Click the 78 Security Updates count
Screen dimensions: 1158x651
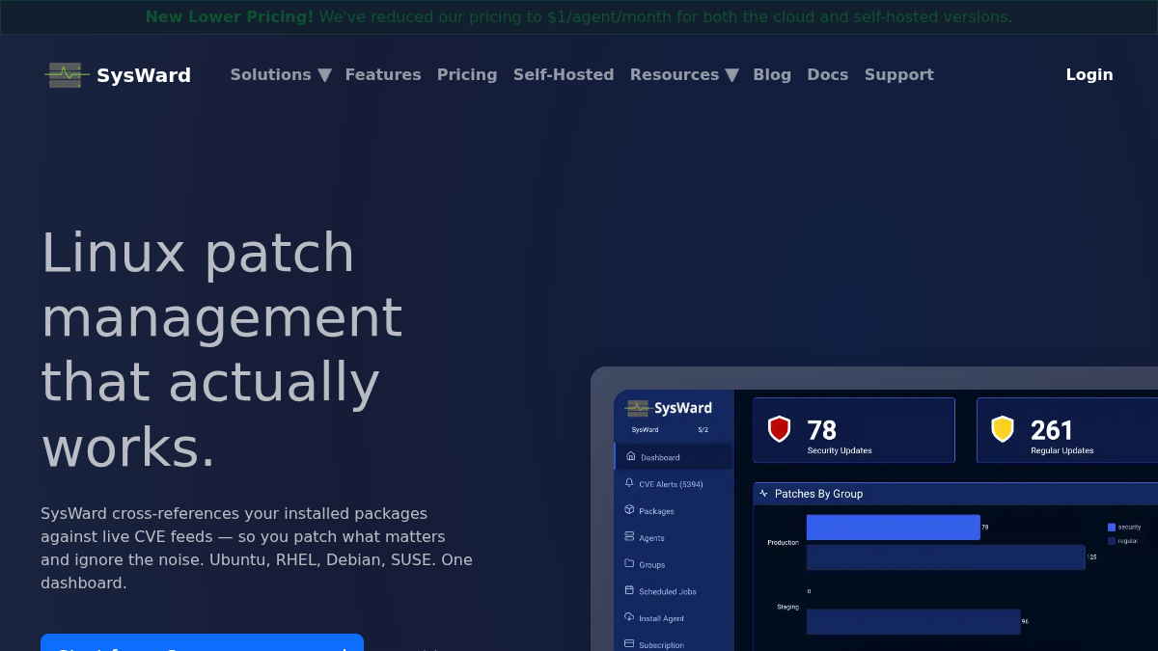[821, 429]
